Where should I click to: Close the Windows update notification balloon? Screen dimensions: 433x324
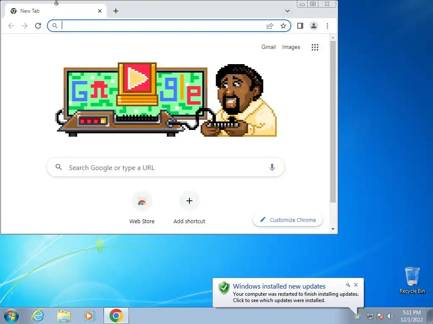[356, 285]
